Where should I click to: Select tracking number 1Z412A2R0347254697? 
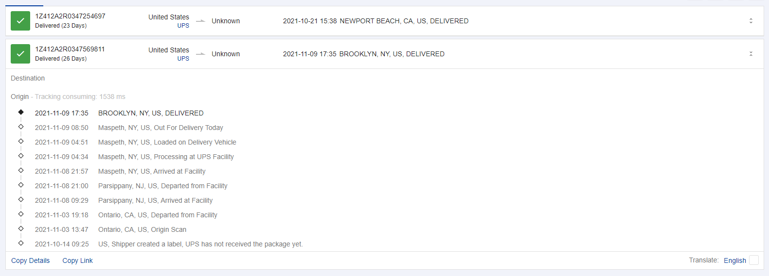click(x=70, y=16)
